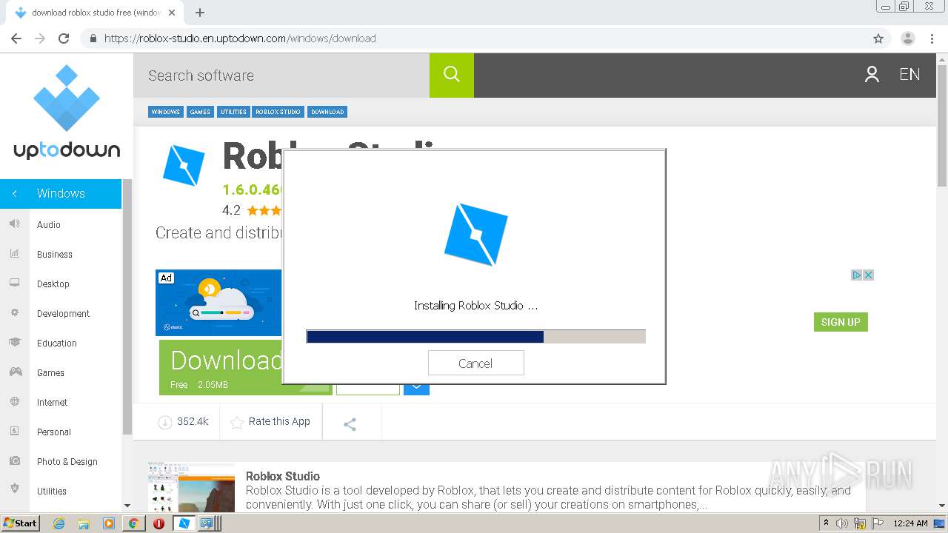Click the Roblox Studio screenshot thumbnail
The width and height of the screenshot is (948, 533).
click(191, 487)
